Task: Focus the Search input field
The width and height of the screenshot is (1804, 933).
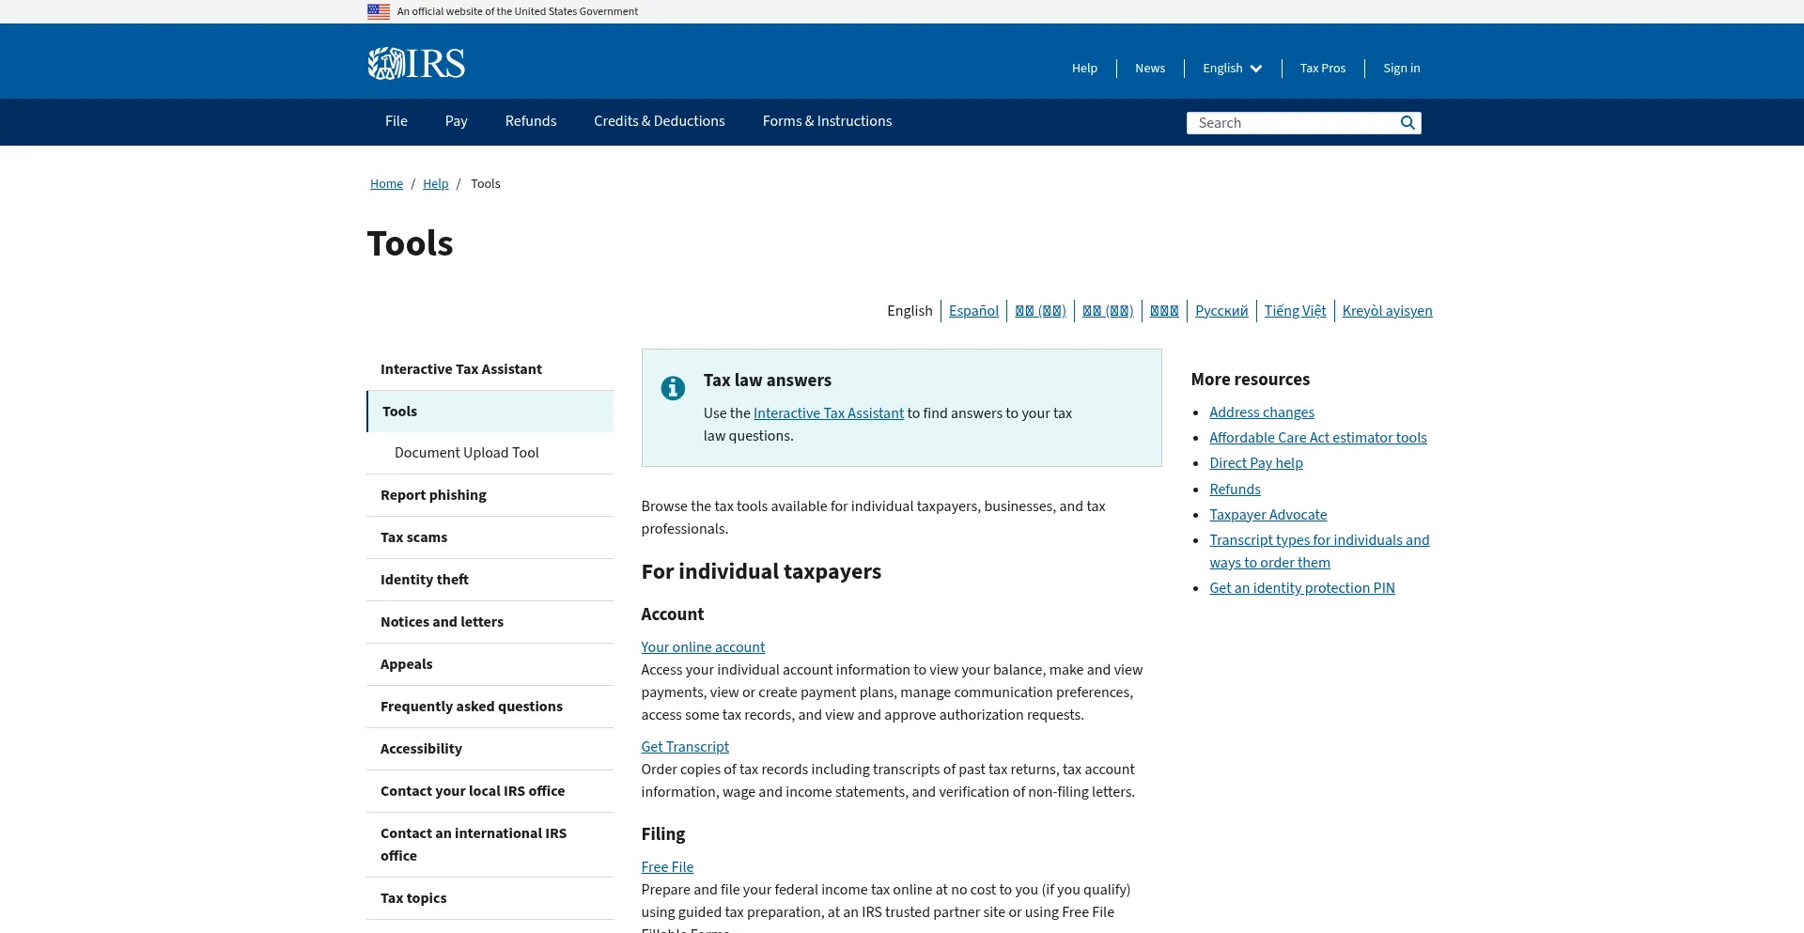Action: point(1292,123)
